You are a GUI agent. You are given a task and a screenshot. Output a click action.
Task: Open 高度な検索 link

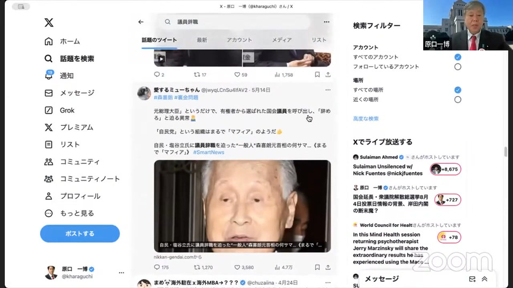[x=366, y=119]
